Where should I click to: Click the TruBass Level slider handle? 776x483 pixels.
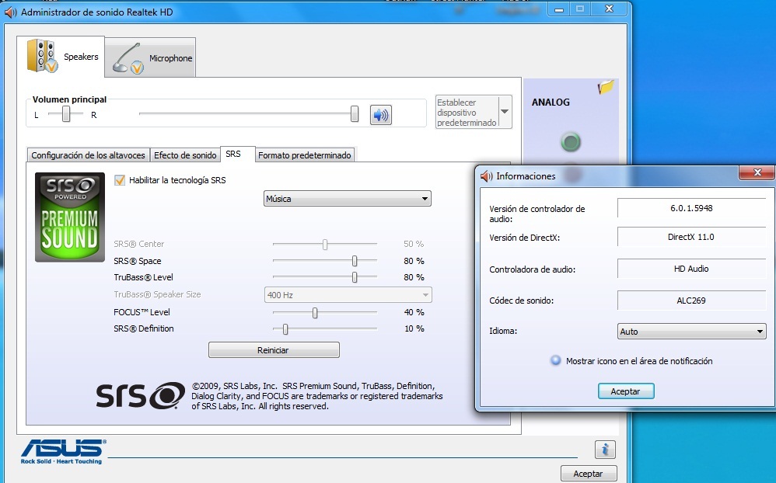355,277
